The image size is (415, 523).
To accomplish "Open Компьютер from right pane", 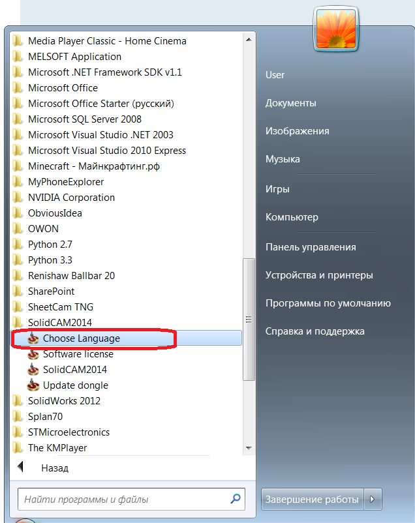I will (292, 217).
